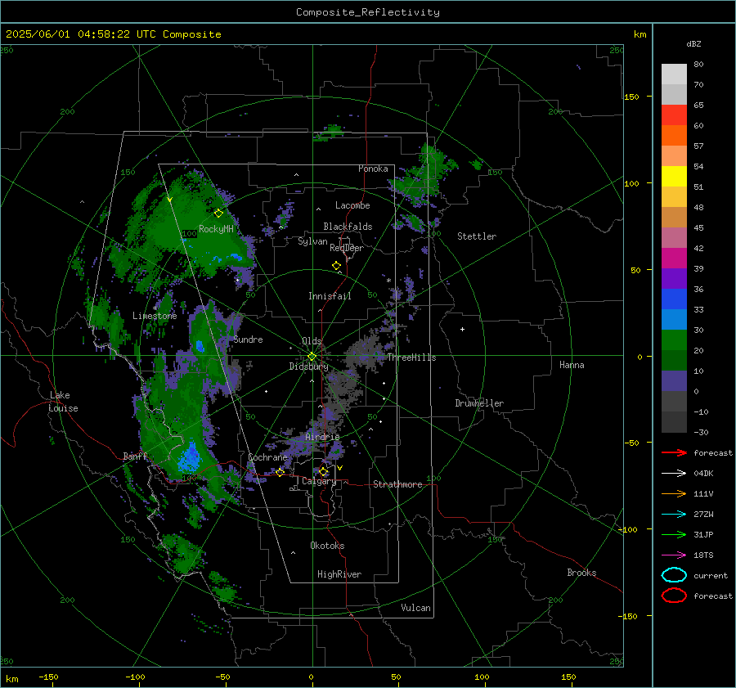Screen dimensions: 736x688
Task: Click the red forecast ellipse symbol
Action: click(x=674, y=596)
